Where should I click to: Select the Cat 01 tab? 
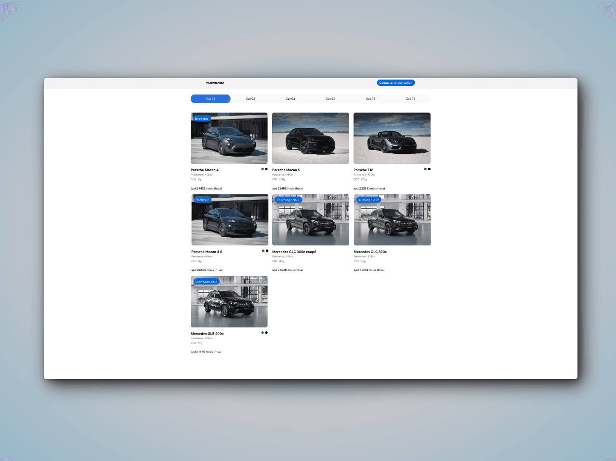click(x=210, y=99)
